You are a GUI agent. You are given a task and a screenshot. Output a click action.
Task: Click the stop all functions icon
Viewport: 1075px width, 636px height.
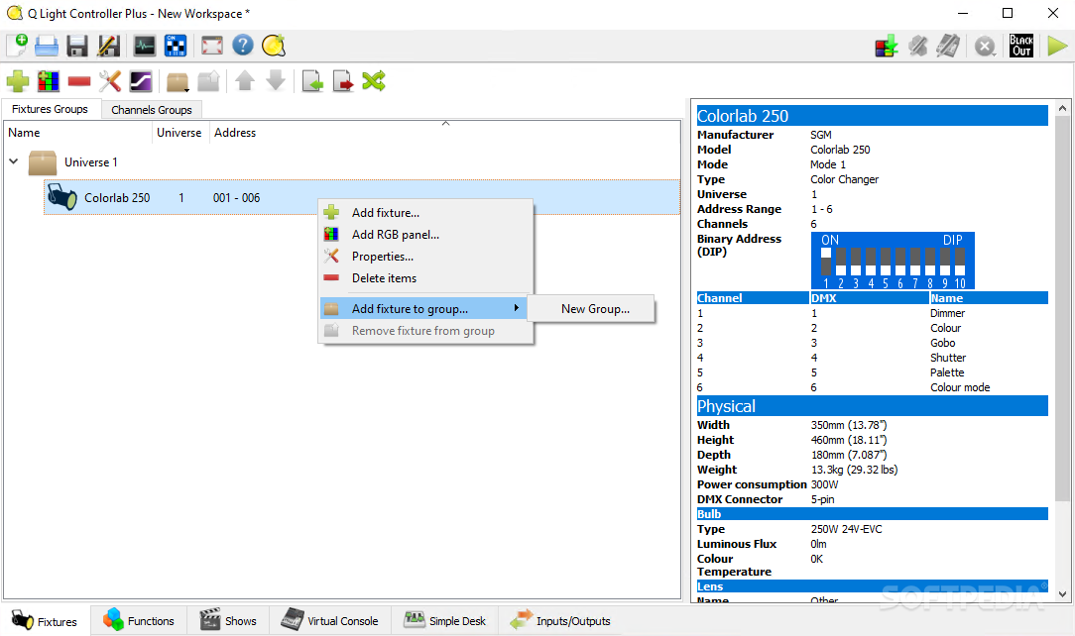coord(985,47)
